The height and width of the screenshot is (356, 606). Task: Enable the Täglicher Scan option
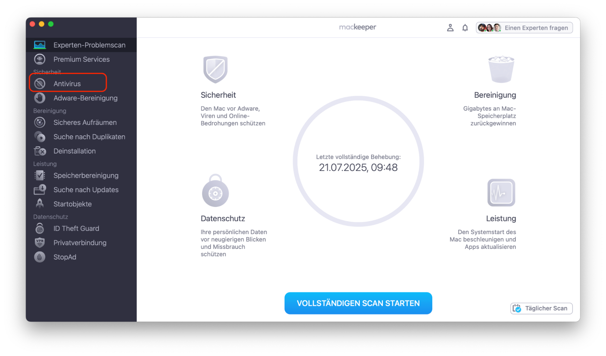point(541,308)
